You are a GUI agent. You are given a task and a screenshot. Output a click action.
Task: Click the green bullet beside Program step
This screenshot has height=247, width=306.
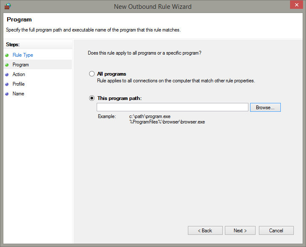pyautogui.click(x=7, y=65)
